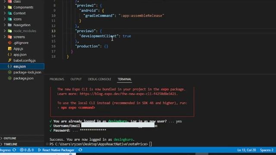Open package-lock.json file

click(27, 72)
